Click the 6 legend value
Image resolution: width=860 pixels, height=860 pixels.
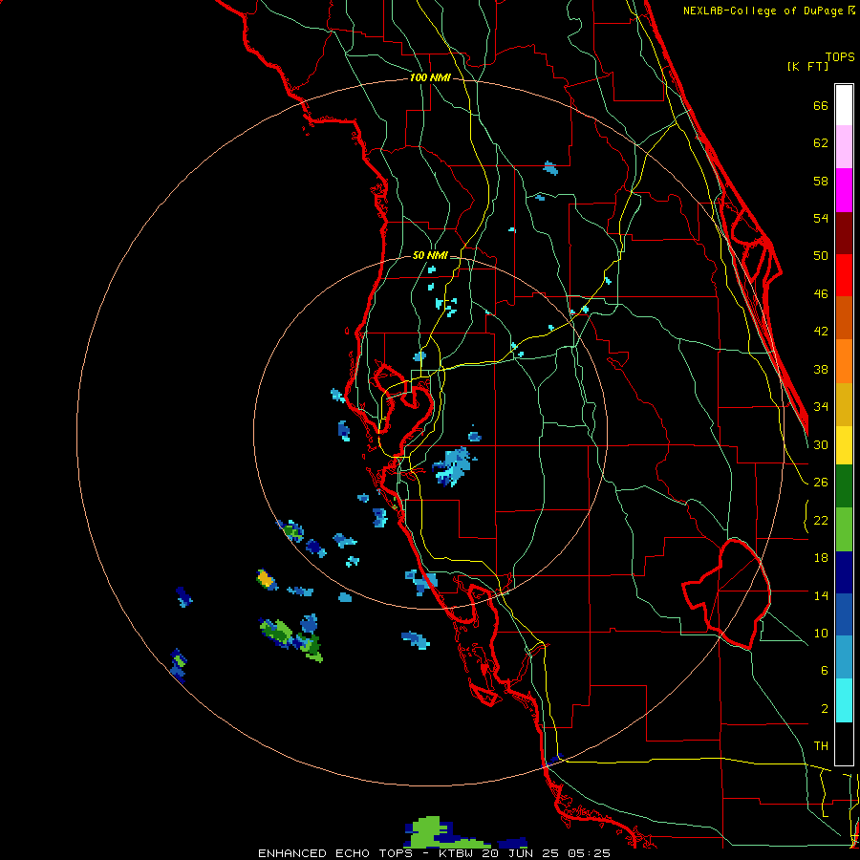point(825,670)
